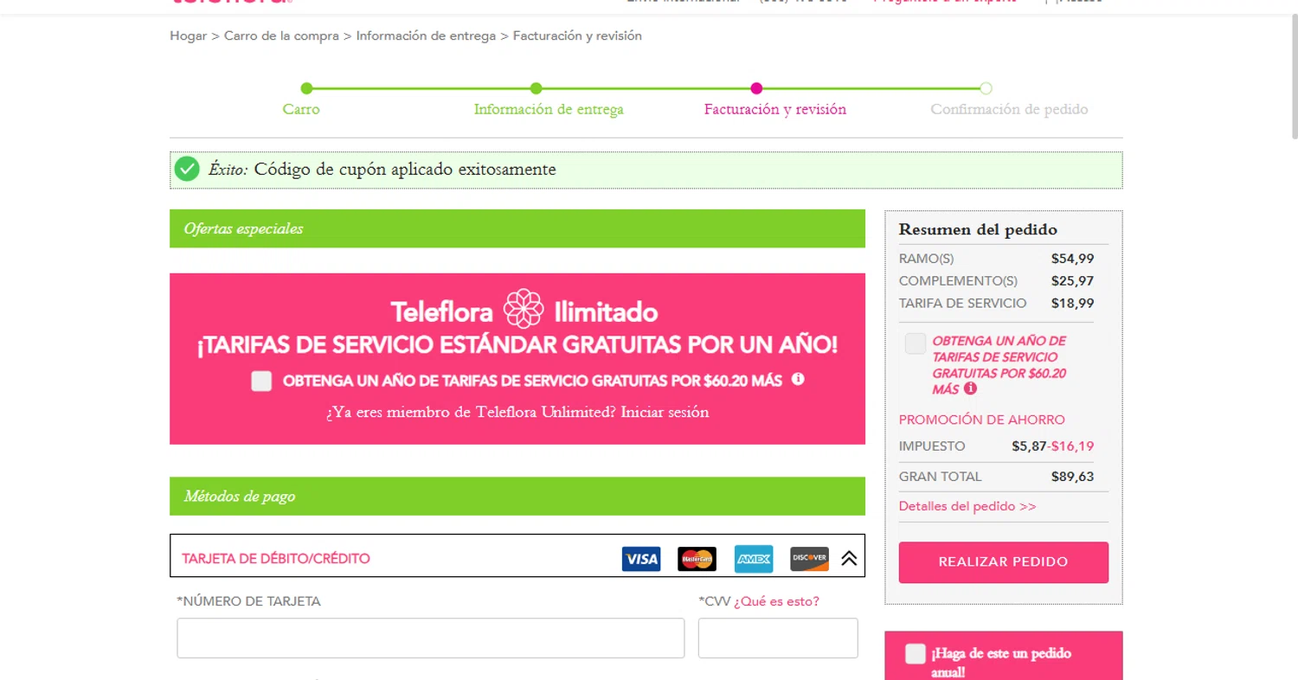Select the Discover card icon

(x=809, y=559)
